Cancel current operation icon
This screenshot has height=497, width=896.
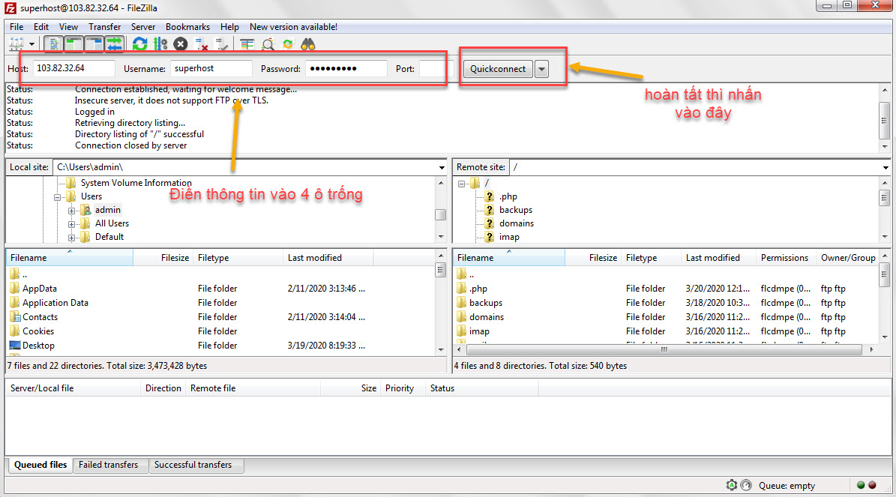tap(181, 44)
